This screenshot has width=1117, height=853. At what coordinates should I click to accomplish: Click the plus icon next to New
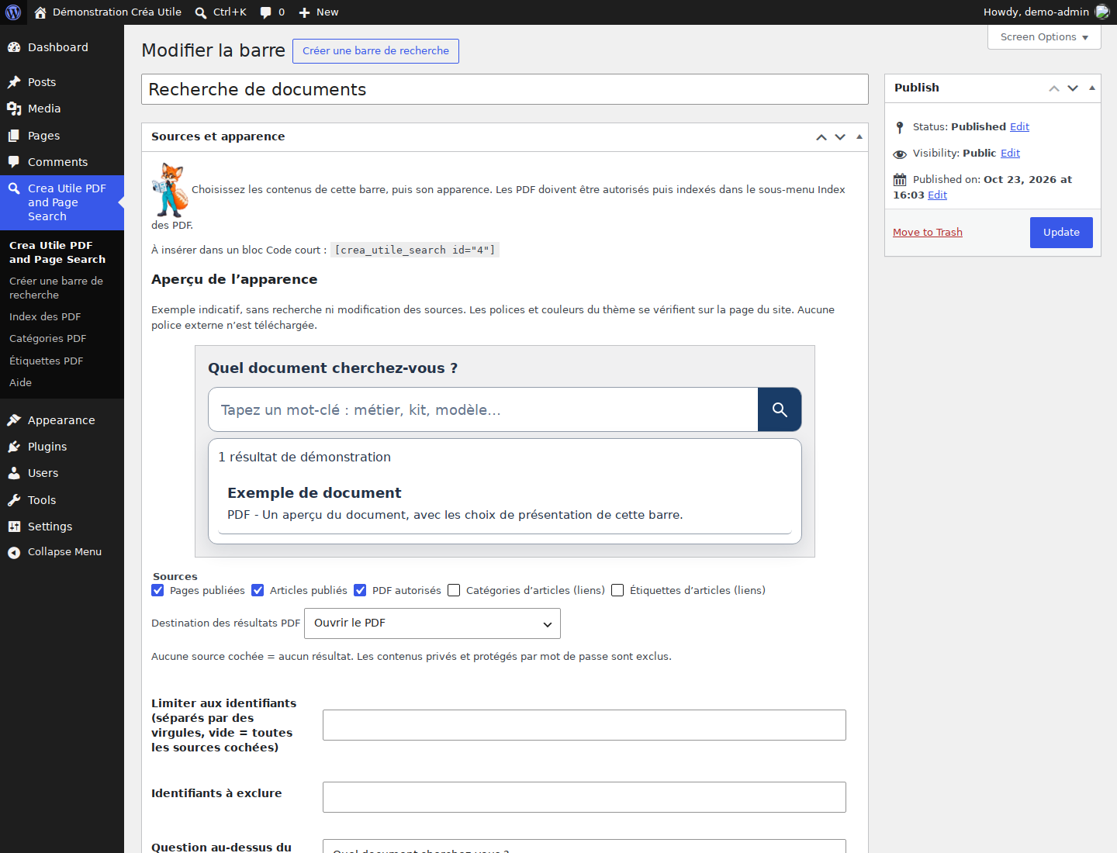point(304,12)
